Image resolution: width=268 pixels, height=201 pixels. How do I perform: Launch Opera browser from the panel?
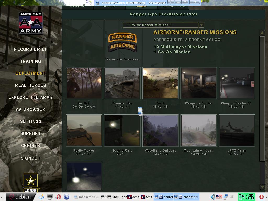pyautogui.click(x=58, y=197)
